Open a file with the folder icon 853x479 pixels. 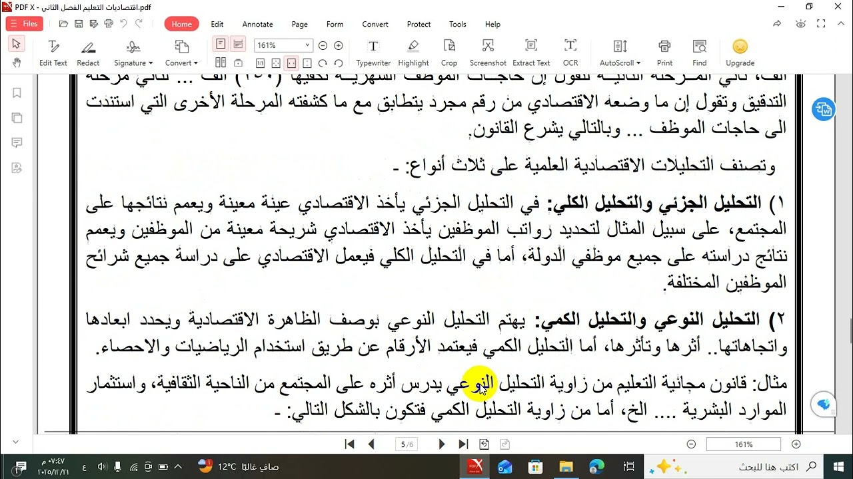click(63, 24)
